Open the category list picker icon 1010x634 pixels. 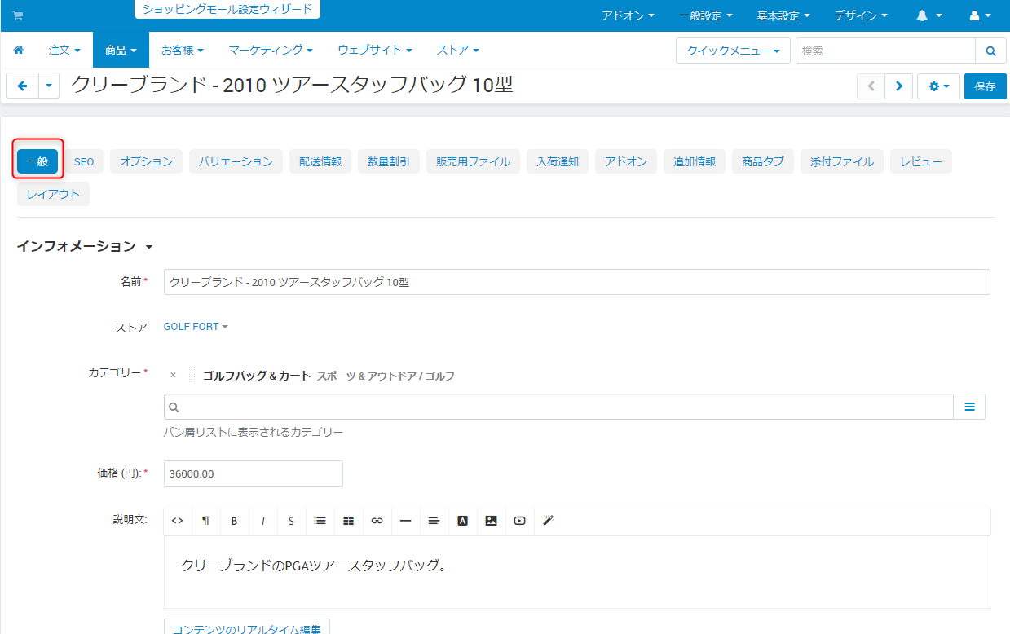[x=969, y=407]
